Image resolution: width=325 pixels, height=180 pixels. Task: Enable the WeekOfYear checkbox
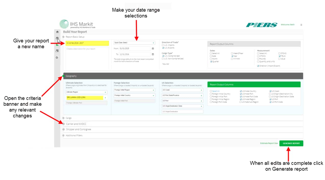(232, 53)
